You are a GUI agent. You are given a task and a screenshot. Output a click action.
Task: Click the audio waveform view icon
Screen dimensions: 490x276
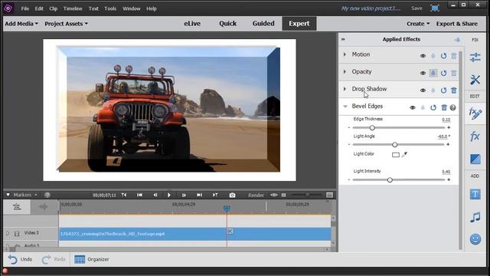(44, 206)
